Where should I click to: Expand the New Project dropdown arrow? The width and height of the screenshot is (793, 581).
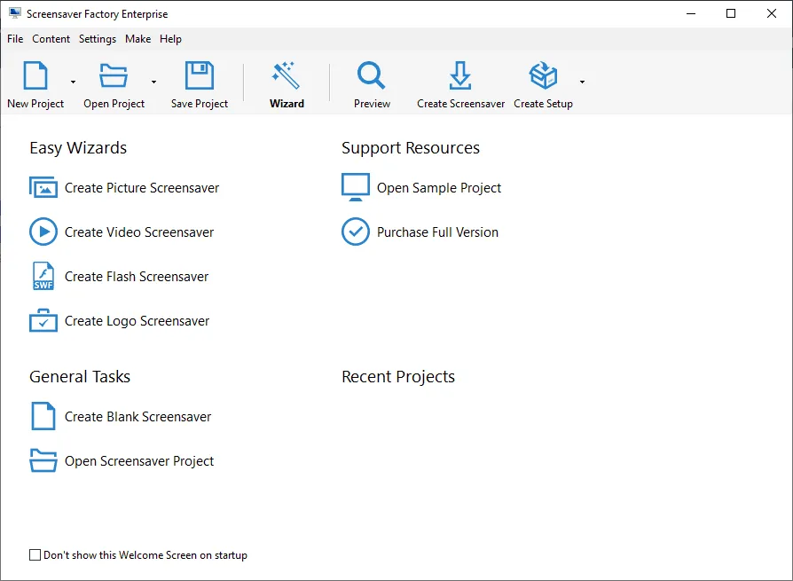pos(73,82)
